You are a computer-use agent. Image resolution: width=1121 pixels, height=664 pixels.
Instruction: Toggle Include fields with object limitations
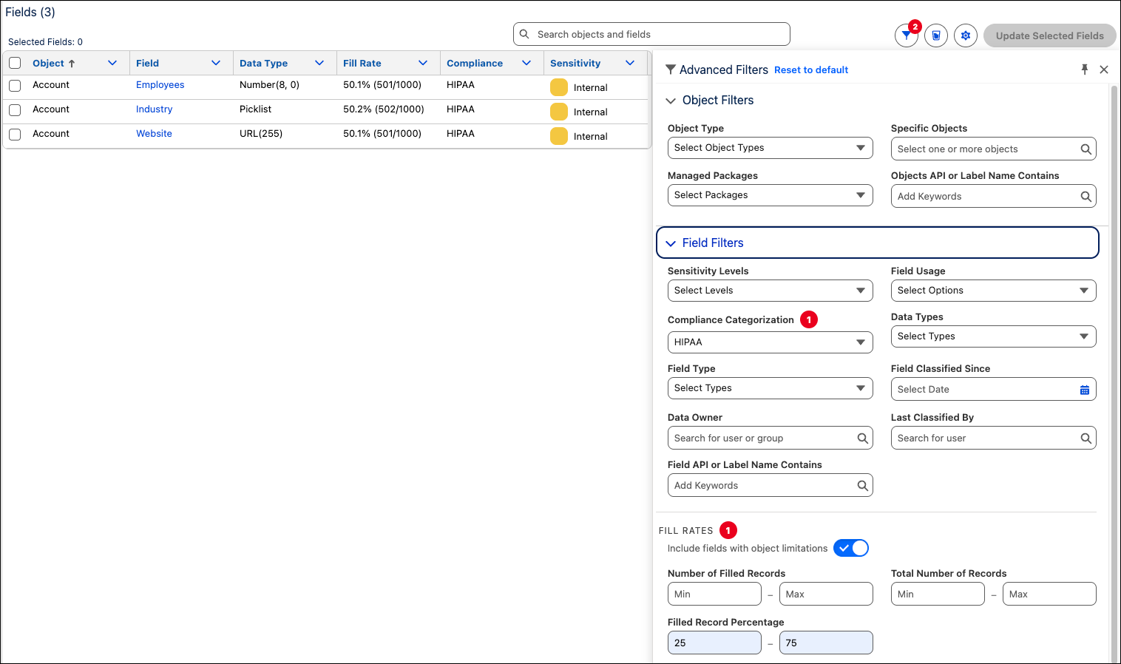pos(851,548)
